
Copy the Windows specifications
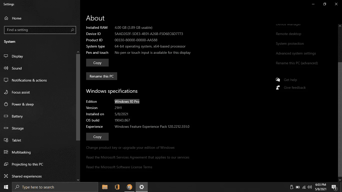[x=97, y=137]
